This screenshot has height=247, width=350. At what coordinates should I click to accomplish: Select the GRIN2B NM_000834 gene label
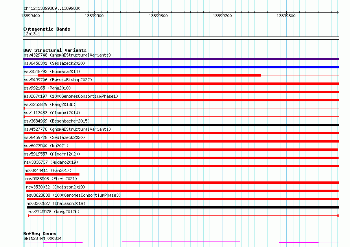[42, 238]
